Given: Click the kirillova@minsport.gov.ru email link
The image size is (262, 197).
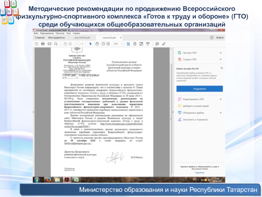Looking at the screenshot, I should point(78,143).
